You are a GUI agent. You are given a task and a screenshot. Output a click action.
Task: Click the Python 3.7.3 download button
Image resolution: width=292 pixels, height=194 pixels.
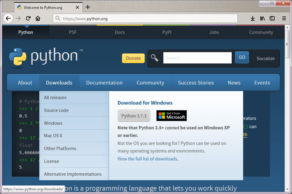(134, 116)
